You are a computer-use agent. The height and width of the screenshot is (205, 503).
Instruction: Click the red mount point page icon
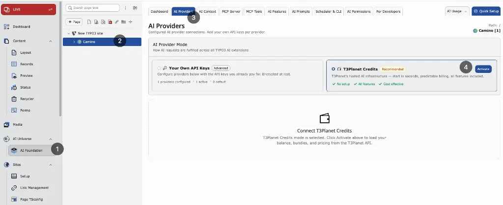(x=110, y=22)
